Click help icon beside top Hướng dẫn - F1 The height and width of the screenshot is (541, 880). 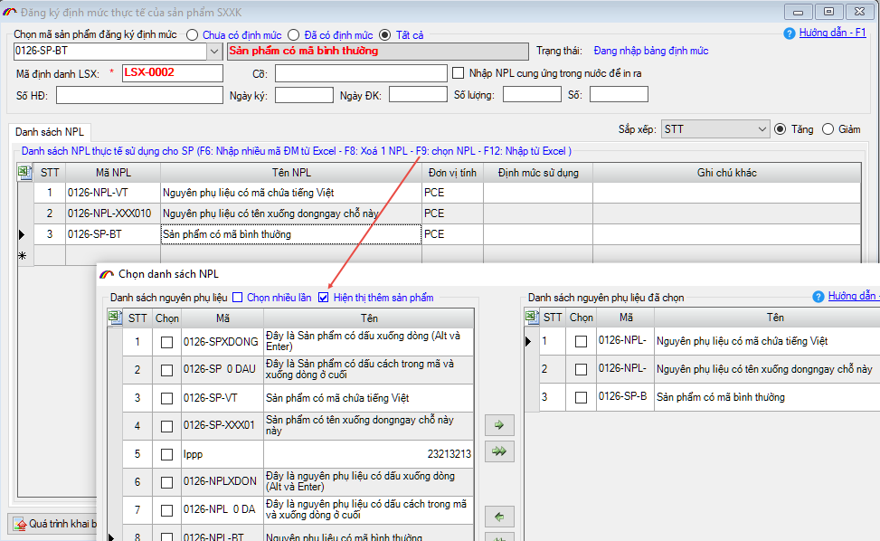[791, 33]
